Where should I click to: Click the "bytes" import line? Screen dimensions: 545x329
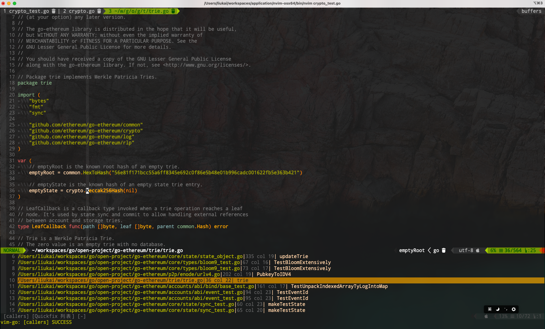point(39,101)
